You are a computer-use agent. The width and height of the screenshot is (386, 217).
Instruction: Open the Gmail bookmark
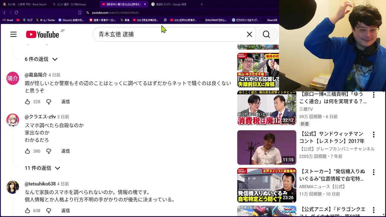(x=8, y=20)
